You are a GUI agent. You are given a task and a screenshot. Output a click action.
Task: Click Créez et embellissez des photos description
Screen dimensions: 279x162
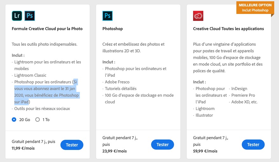pyautogui.click(x=133, y=48)
